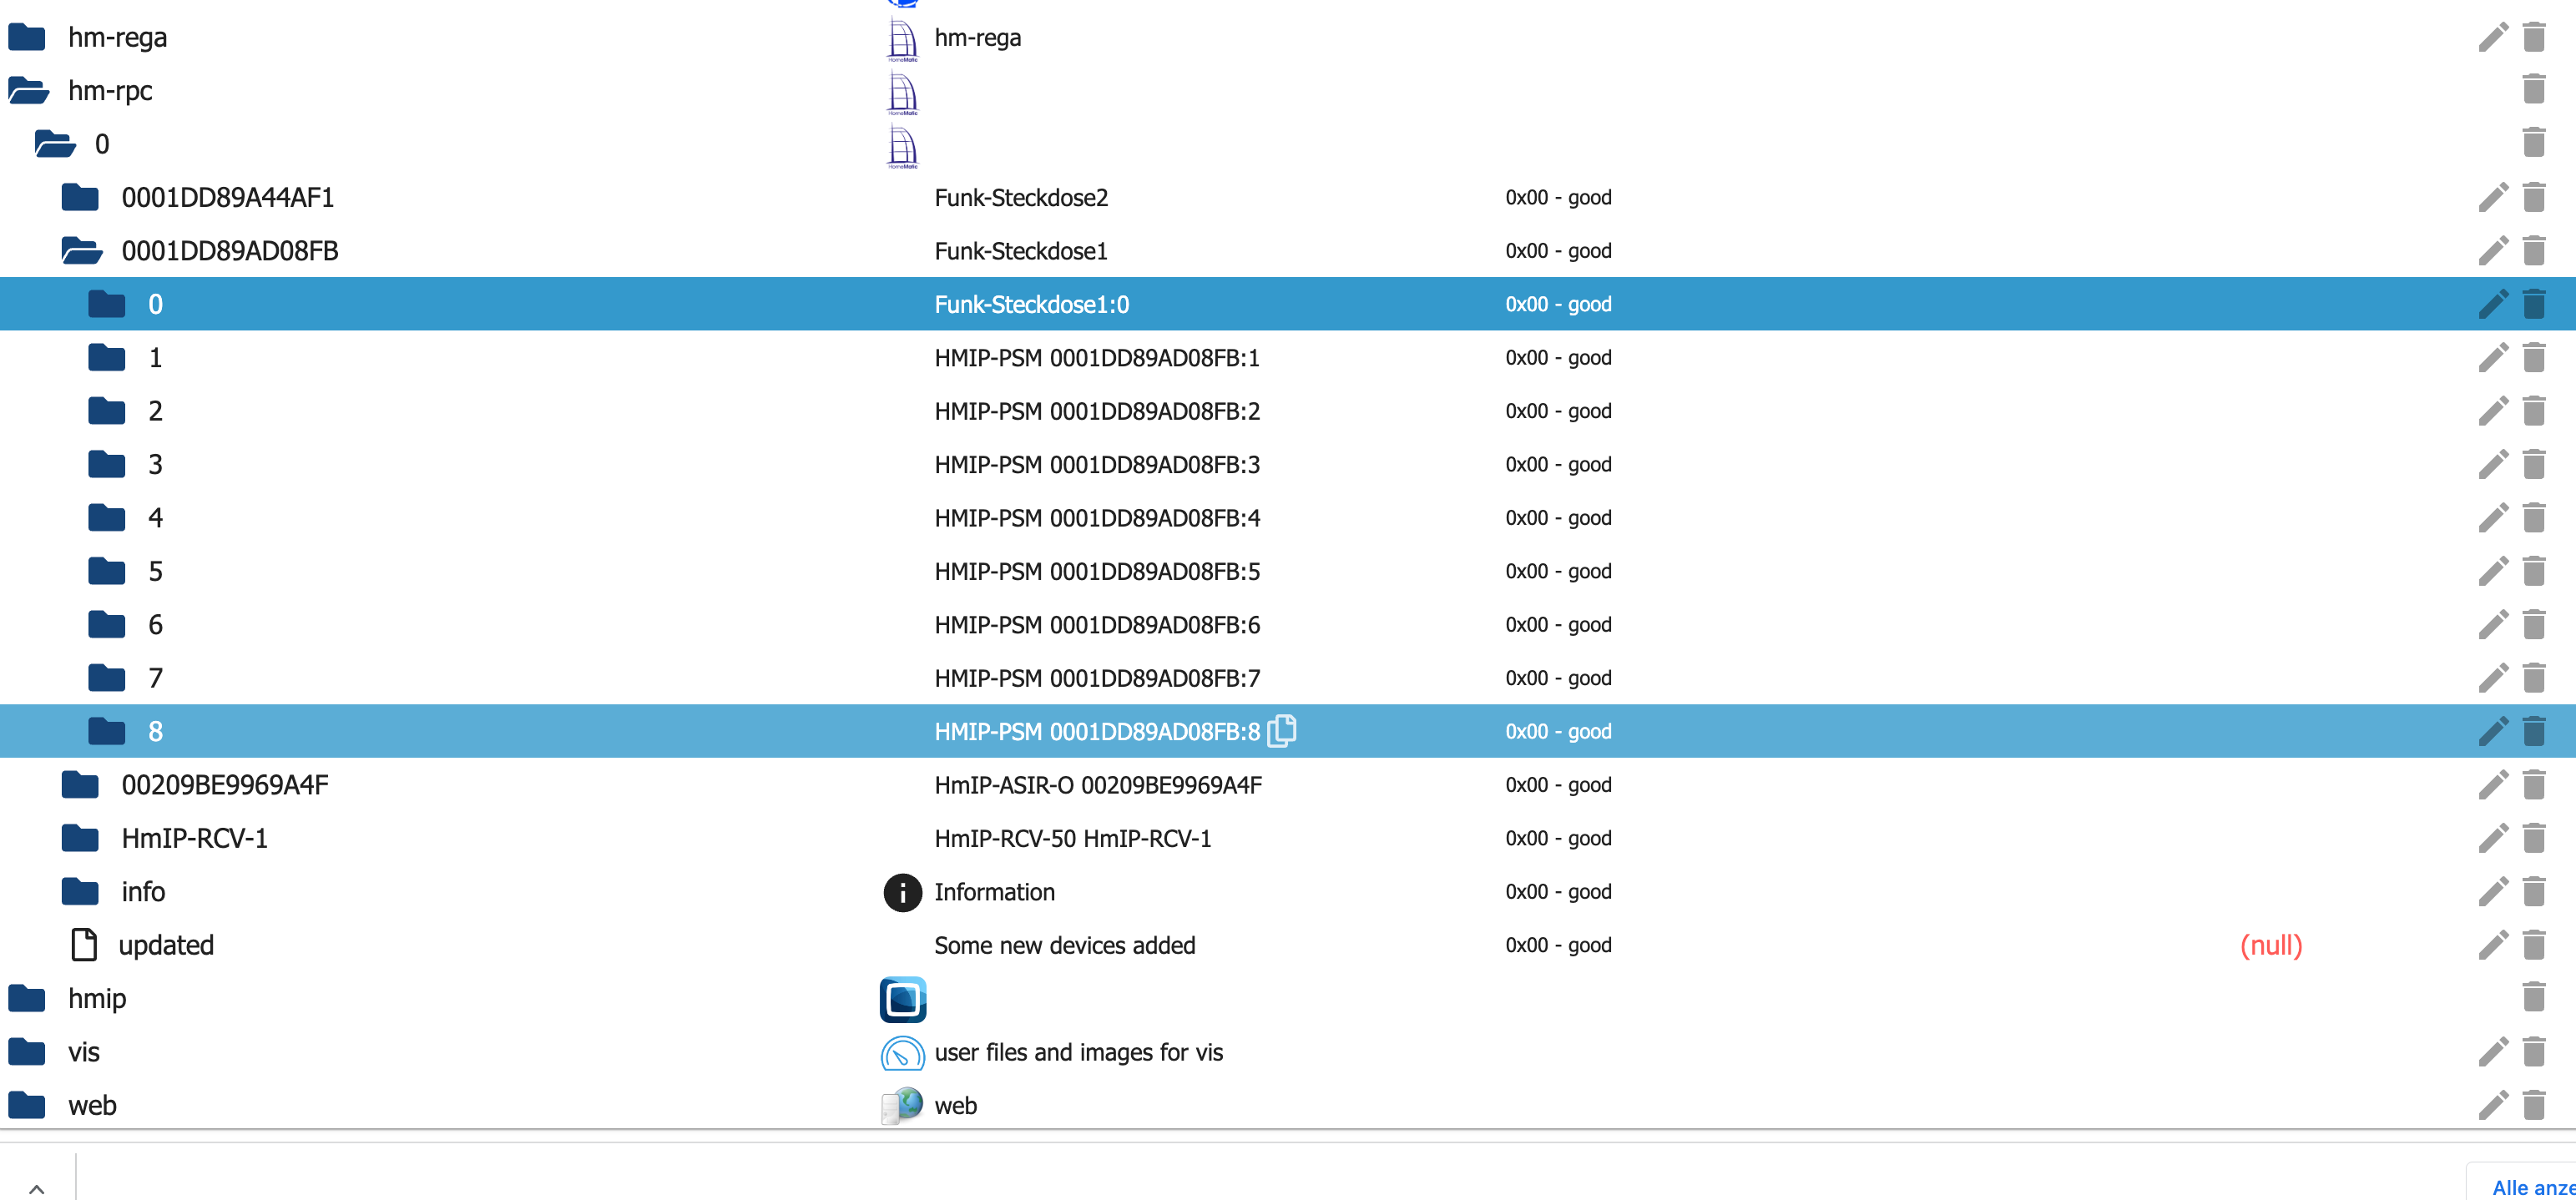
Task: Select the updated state file entry
Action: click(x=84, y=945)
